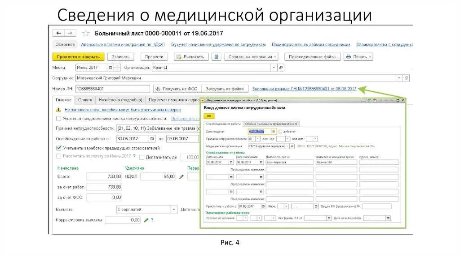Open Бухучет начисления удержания по сотрудникам link
Image resolution: width=460 pixels, height=257 pixels.
218,44
